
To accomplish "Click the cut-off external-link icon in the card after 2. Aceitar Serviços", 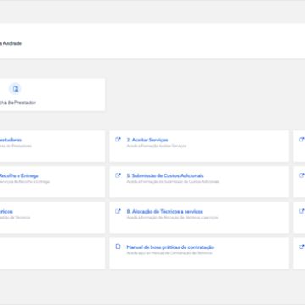I will (x=302, y=140).
